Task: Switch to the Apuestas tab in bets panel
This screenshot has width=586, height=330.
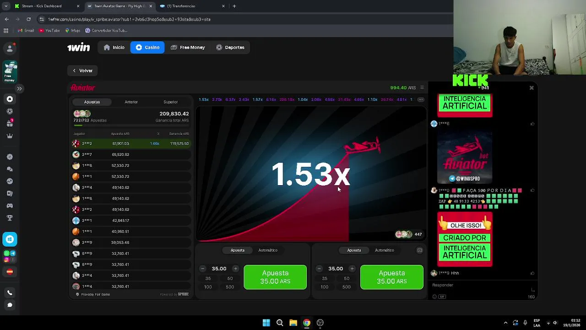Action: coord(92,102)
